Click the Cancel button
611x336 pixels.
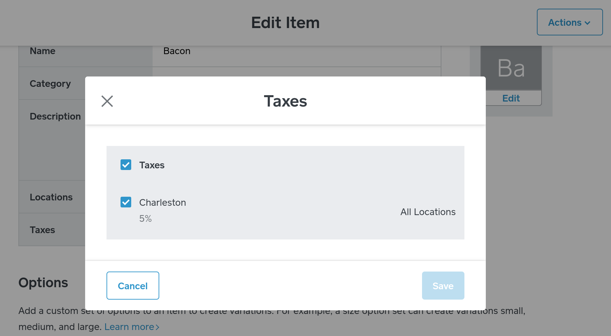pyautogui.click(x=133, y=286)
